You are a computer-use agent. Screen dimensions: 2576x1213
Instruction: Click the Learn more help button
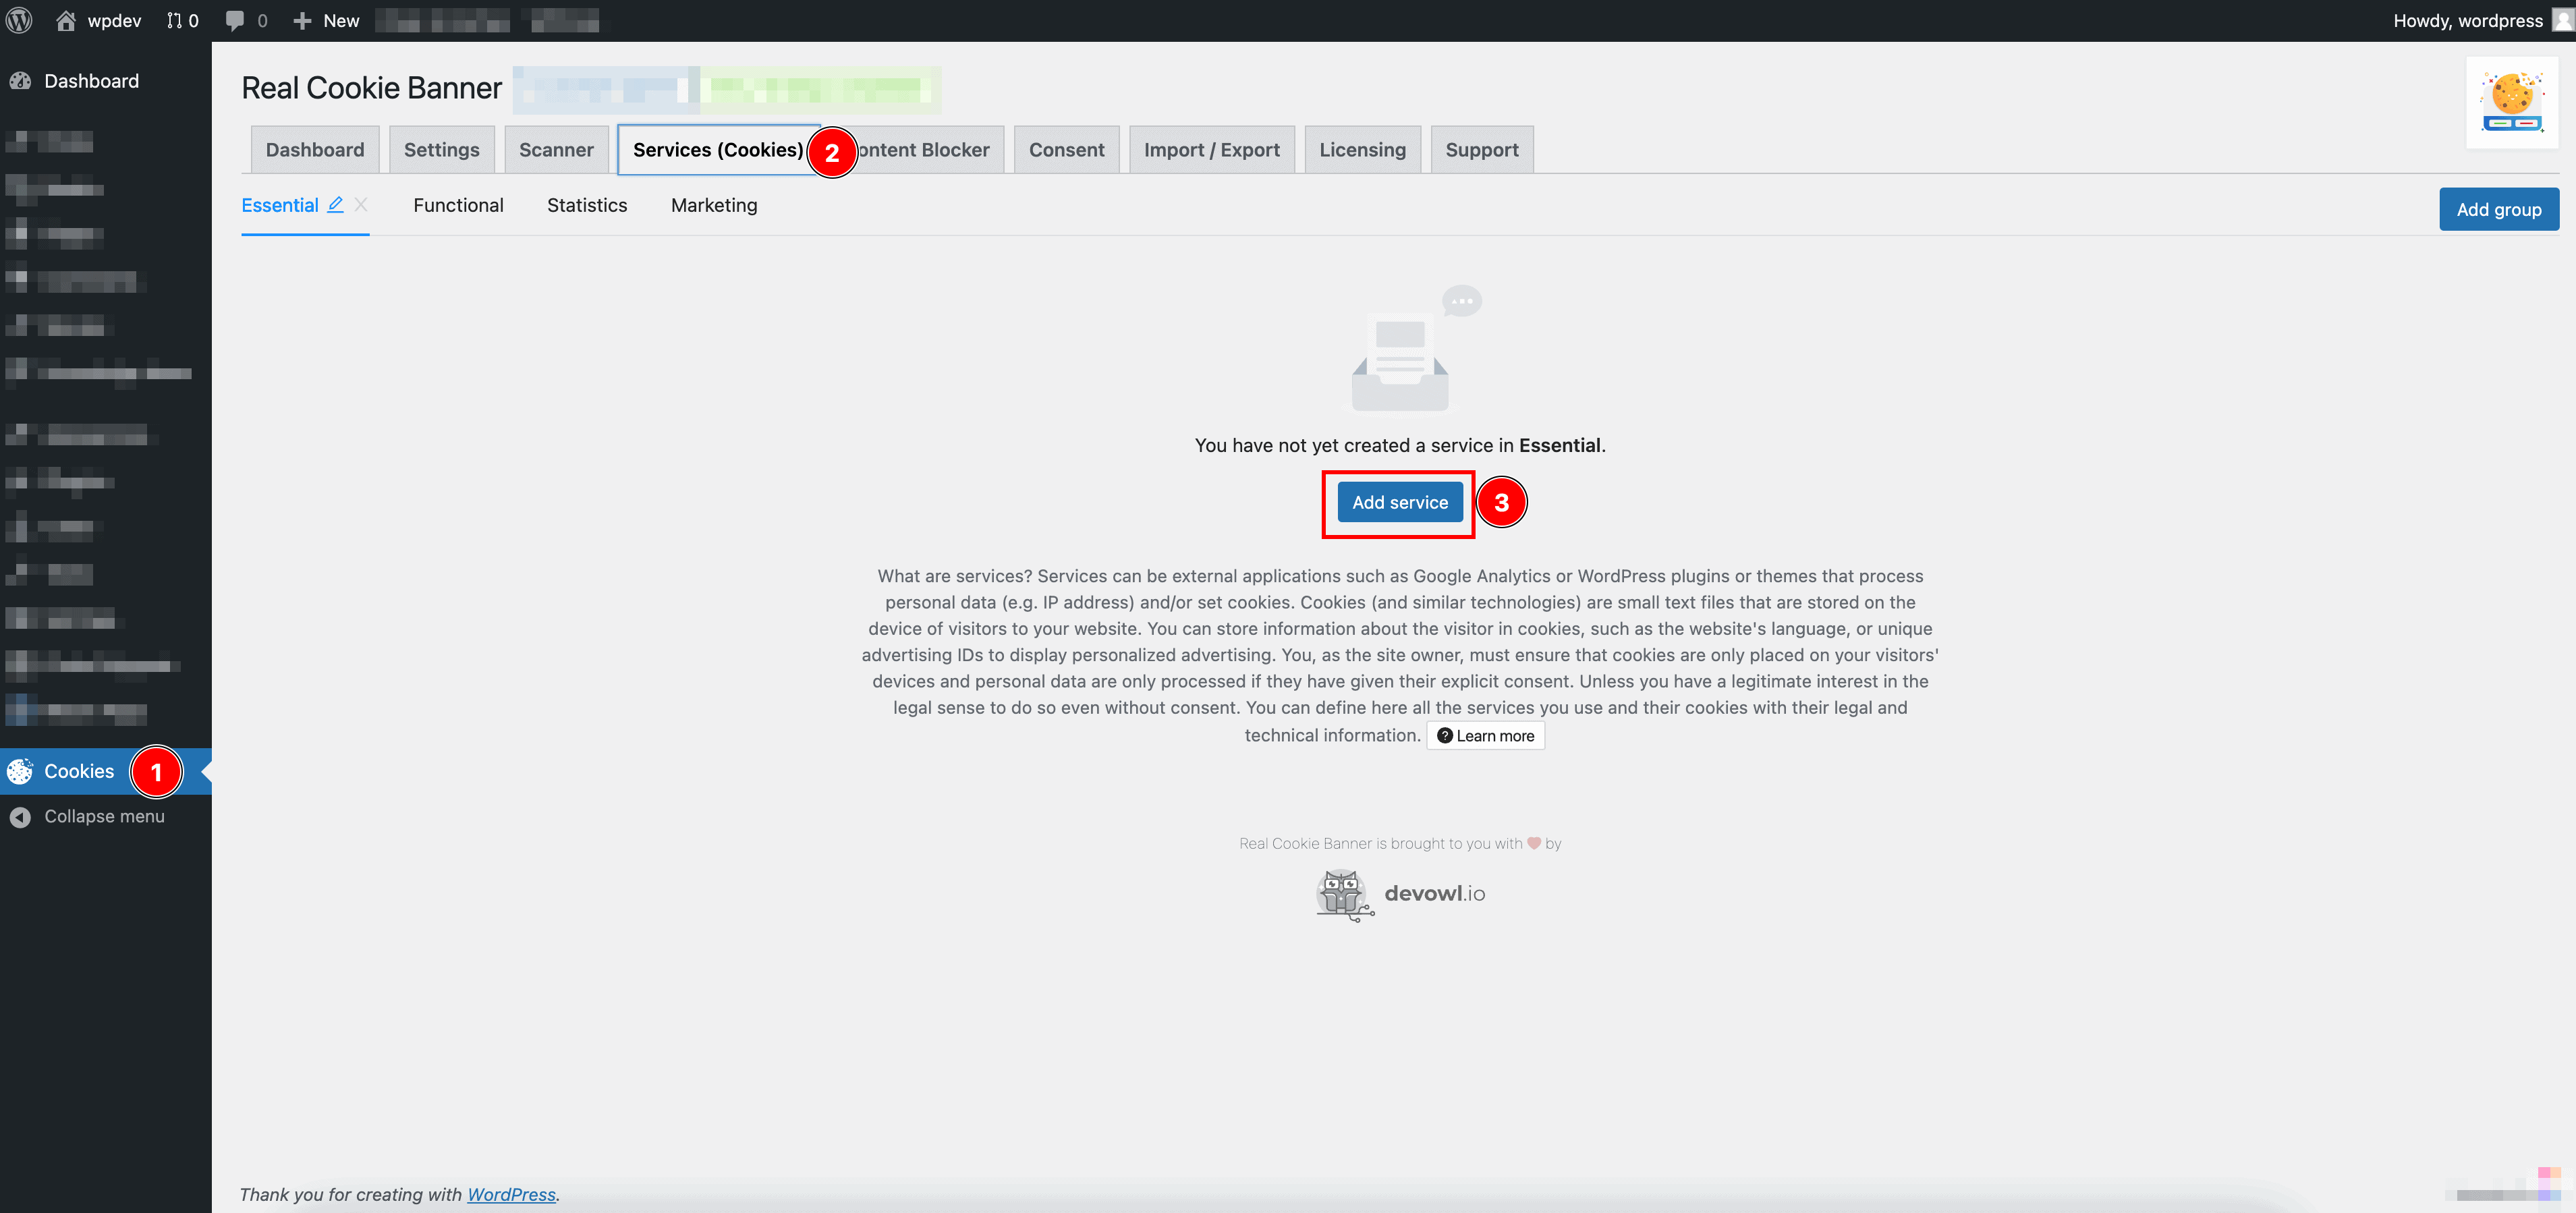coord(1485,735)
